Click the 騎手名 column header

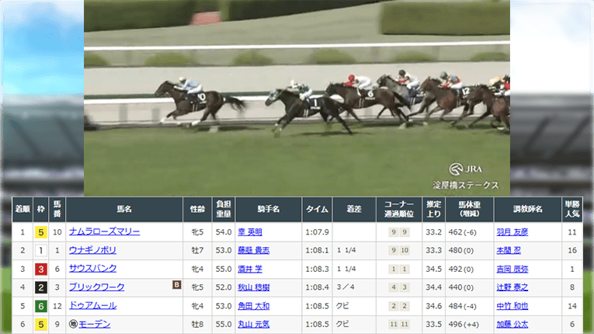click(x=269, y=209)
